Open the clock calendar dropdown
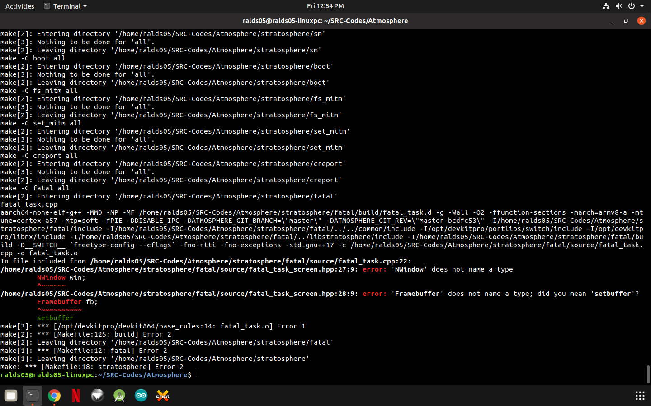651x406 pixels. (325, 6)
